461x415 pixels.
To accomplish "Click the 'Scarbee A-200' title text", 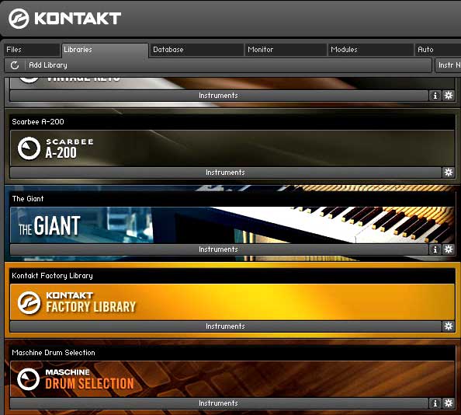I will pos(38,121).
